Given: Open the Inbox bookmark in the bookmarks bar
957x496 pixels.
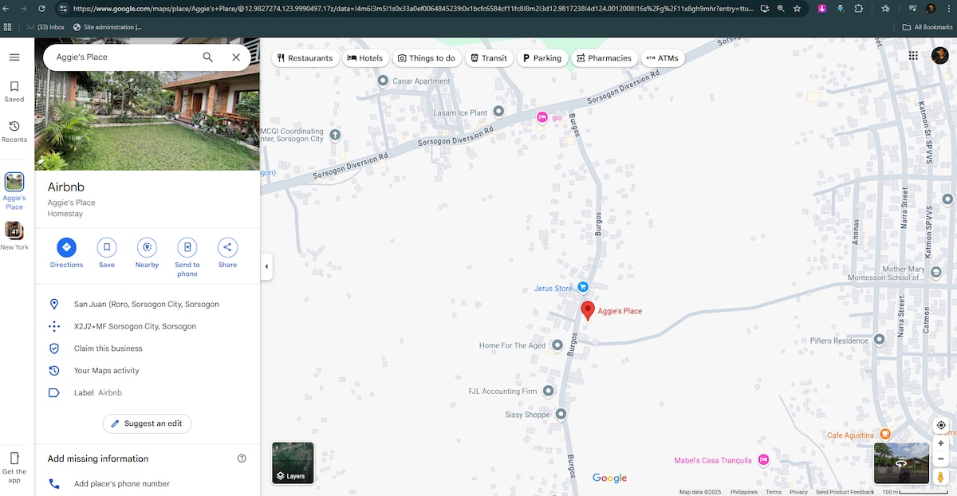Looking at the screenshot, I should tap(45, 26).
